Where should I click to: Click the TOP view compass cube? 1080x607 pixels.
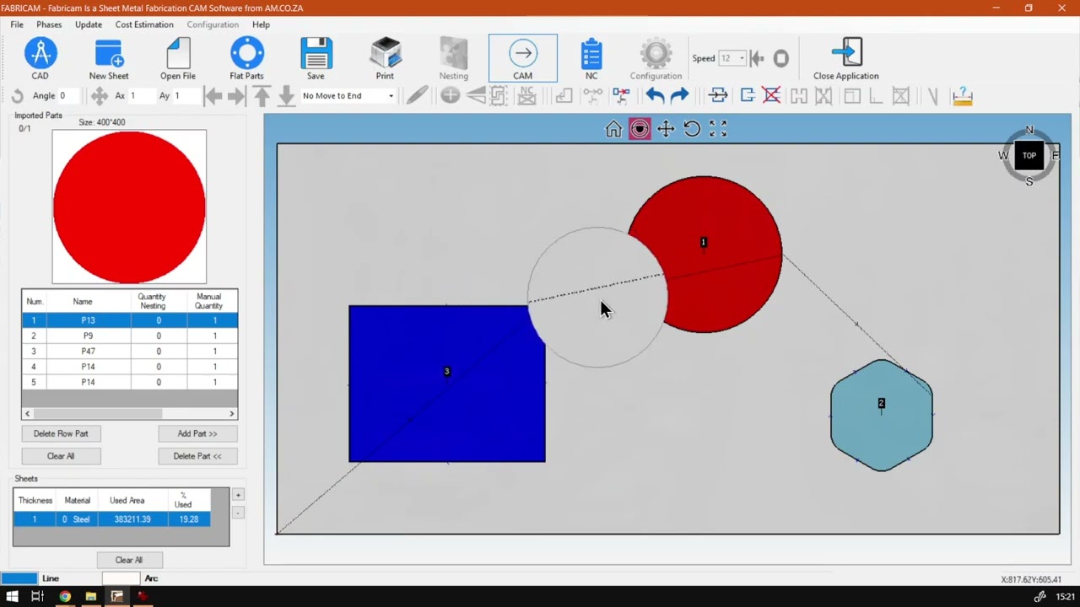pyautogui.click(x=1029, y=156)
